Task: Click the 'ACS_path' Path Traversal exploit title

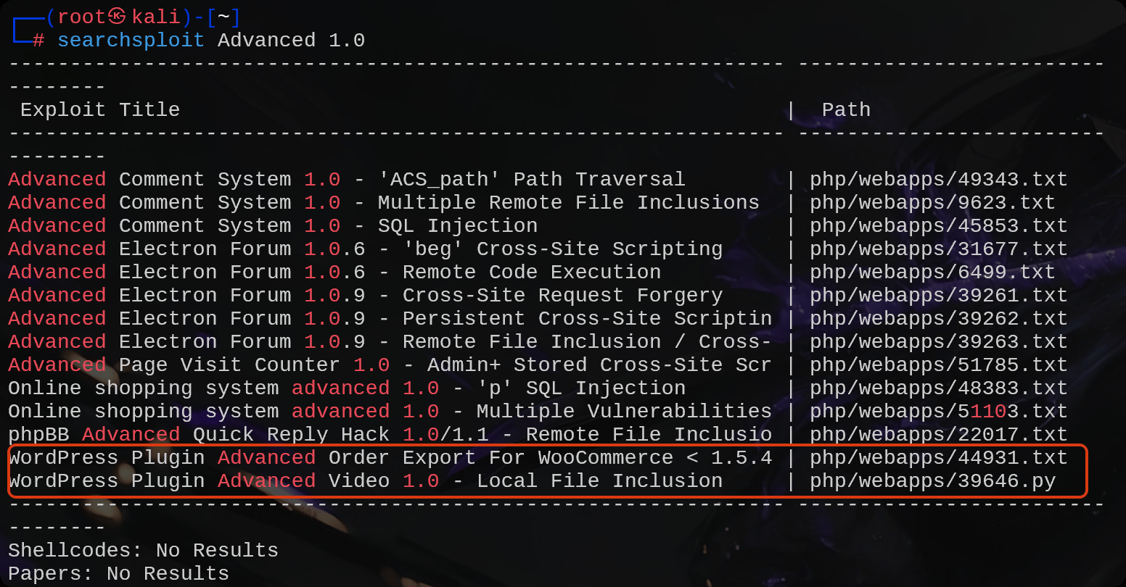Action: click(347, 179)
